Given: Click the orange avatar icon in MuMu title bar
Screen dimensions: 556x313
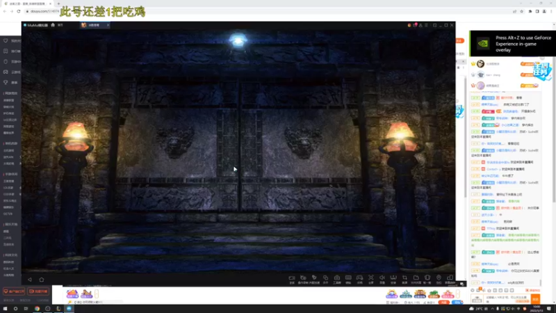Looking at the screenshot, I should pos(409,25).
